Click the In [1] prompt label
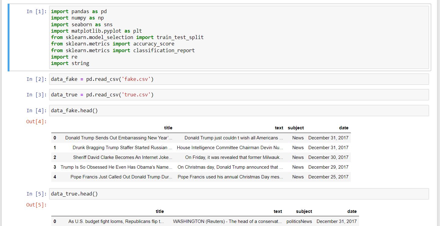Screen dimensions: 440x226 [36, 12]
